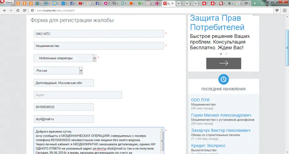Open the Кредит Экспресс link
This screenshot has width=289, height=154.
point(208,146)
